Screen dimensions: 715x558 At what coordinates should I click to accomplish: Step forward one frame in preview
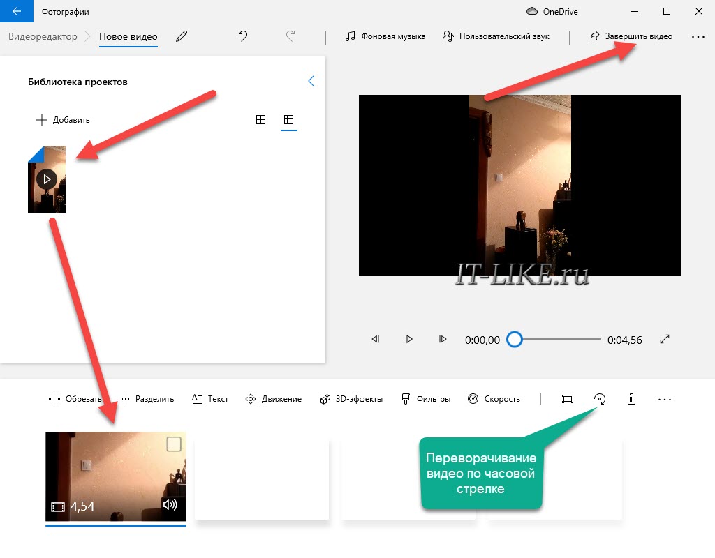pos(442,339)
